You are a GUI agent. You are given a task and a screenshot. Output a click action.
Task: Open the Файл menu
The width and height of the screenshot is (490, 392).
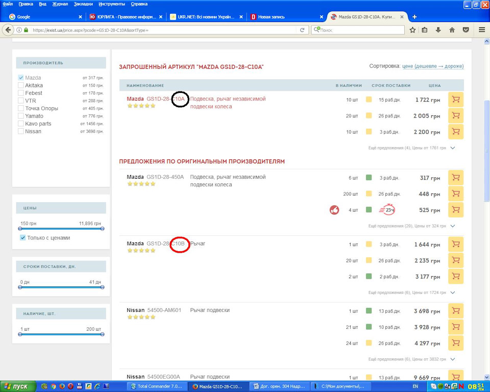8,4
